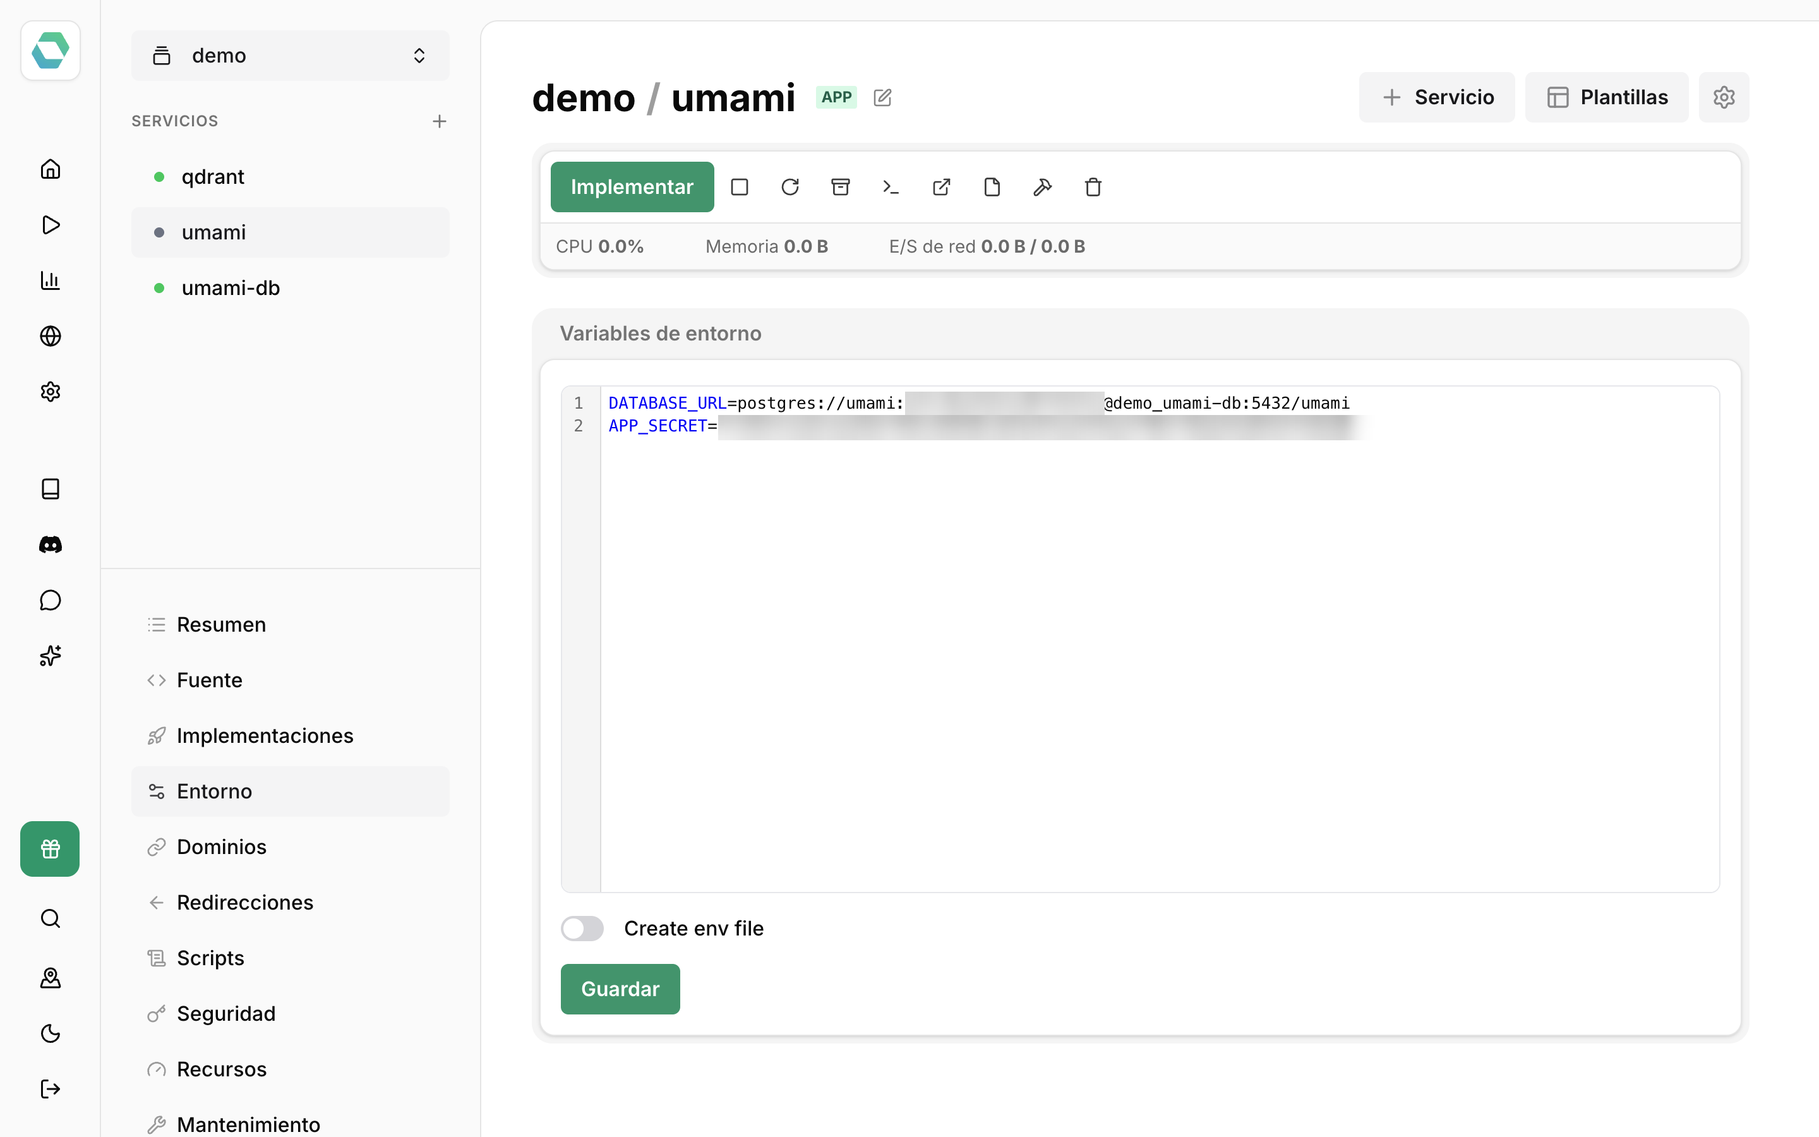This screenshot has width=1819, height=1137.
Task: Open the Seguridad tab
Action: (290, 1014)
